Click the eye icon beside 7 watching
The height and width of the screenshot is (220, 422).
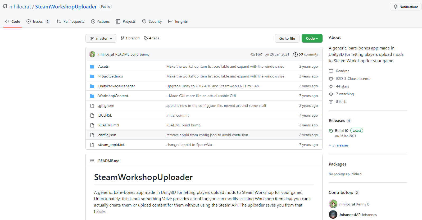[331, 94]
